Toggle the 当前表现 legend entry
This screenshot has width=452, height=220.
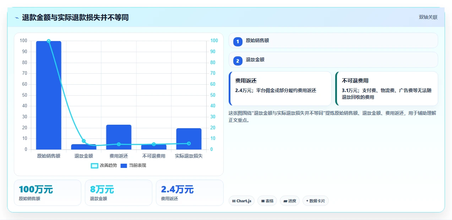(133, 165)
